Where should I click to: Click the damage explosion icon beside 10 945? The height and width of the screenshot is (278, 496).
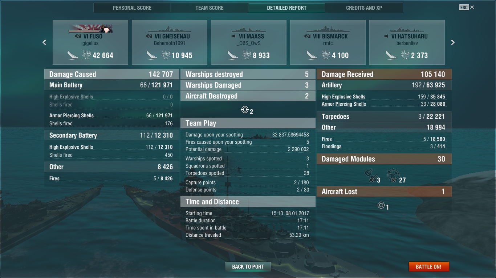[x=166, y=55]
